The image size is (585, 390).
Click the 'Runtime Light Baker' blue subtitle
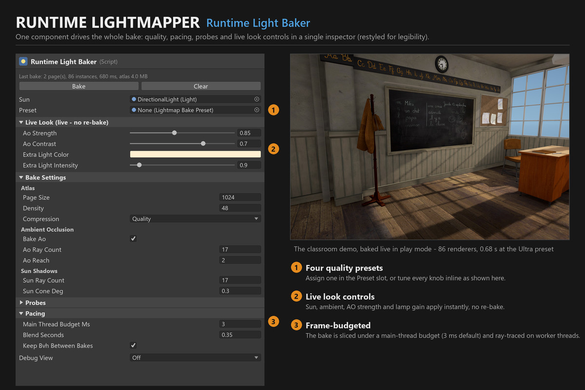tap(258, 23)
